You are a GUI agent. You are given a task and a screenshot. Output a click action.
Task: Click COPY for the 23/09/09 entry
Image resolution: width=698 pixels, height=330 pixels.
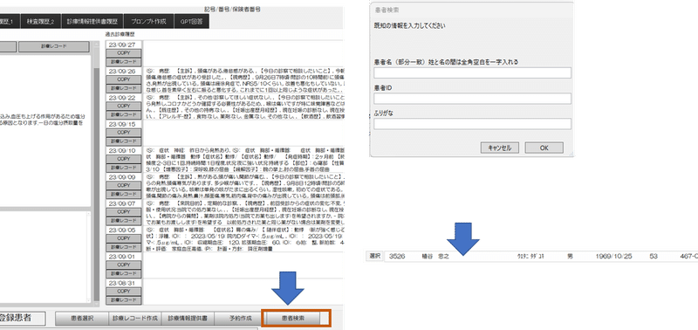[123, 185]
